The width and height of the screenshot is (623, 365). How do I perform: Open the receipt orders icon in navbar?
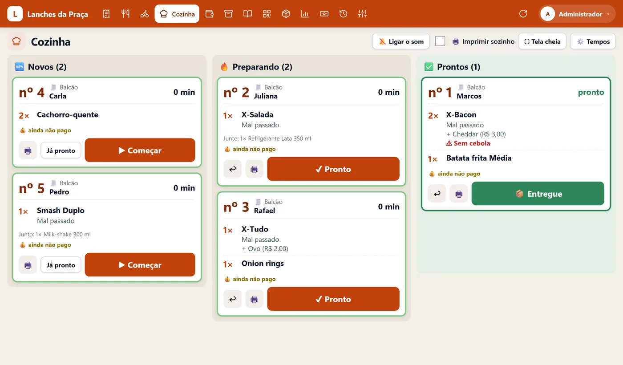[106, 14]
